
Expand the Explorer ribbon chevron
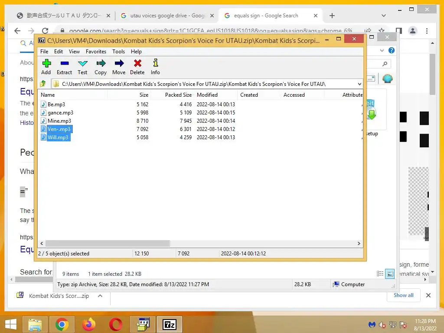[x=382, y=50]
